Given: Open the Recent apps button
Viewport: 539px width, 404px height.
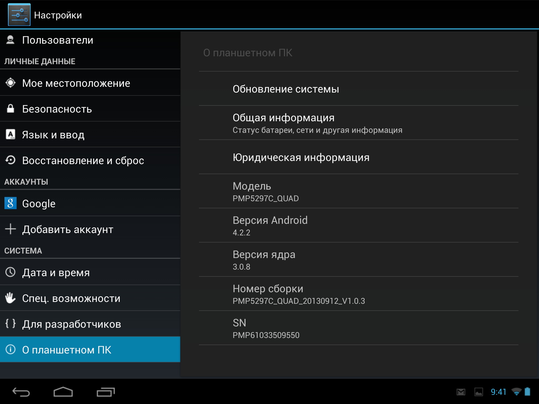Looking at the screenshot, I should [106, 392].
